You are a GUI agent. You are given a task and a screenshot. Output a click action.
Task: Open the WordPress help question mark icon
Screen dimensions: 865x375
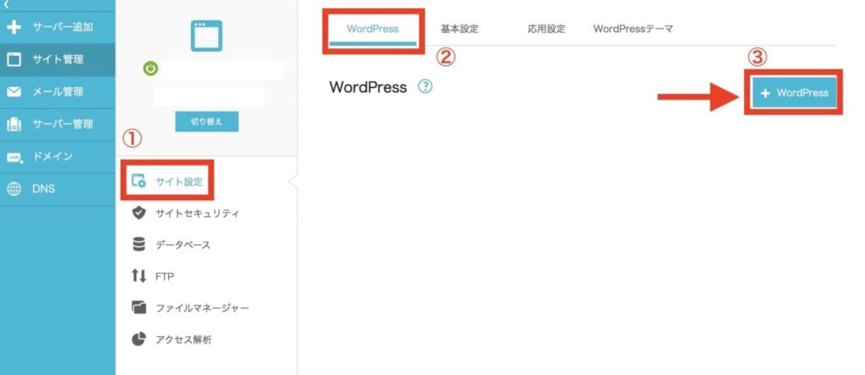(x=425, y=87)
